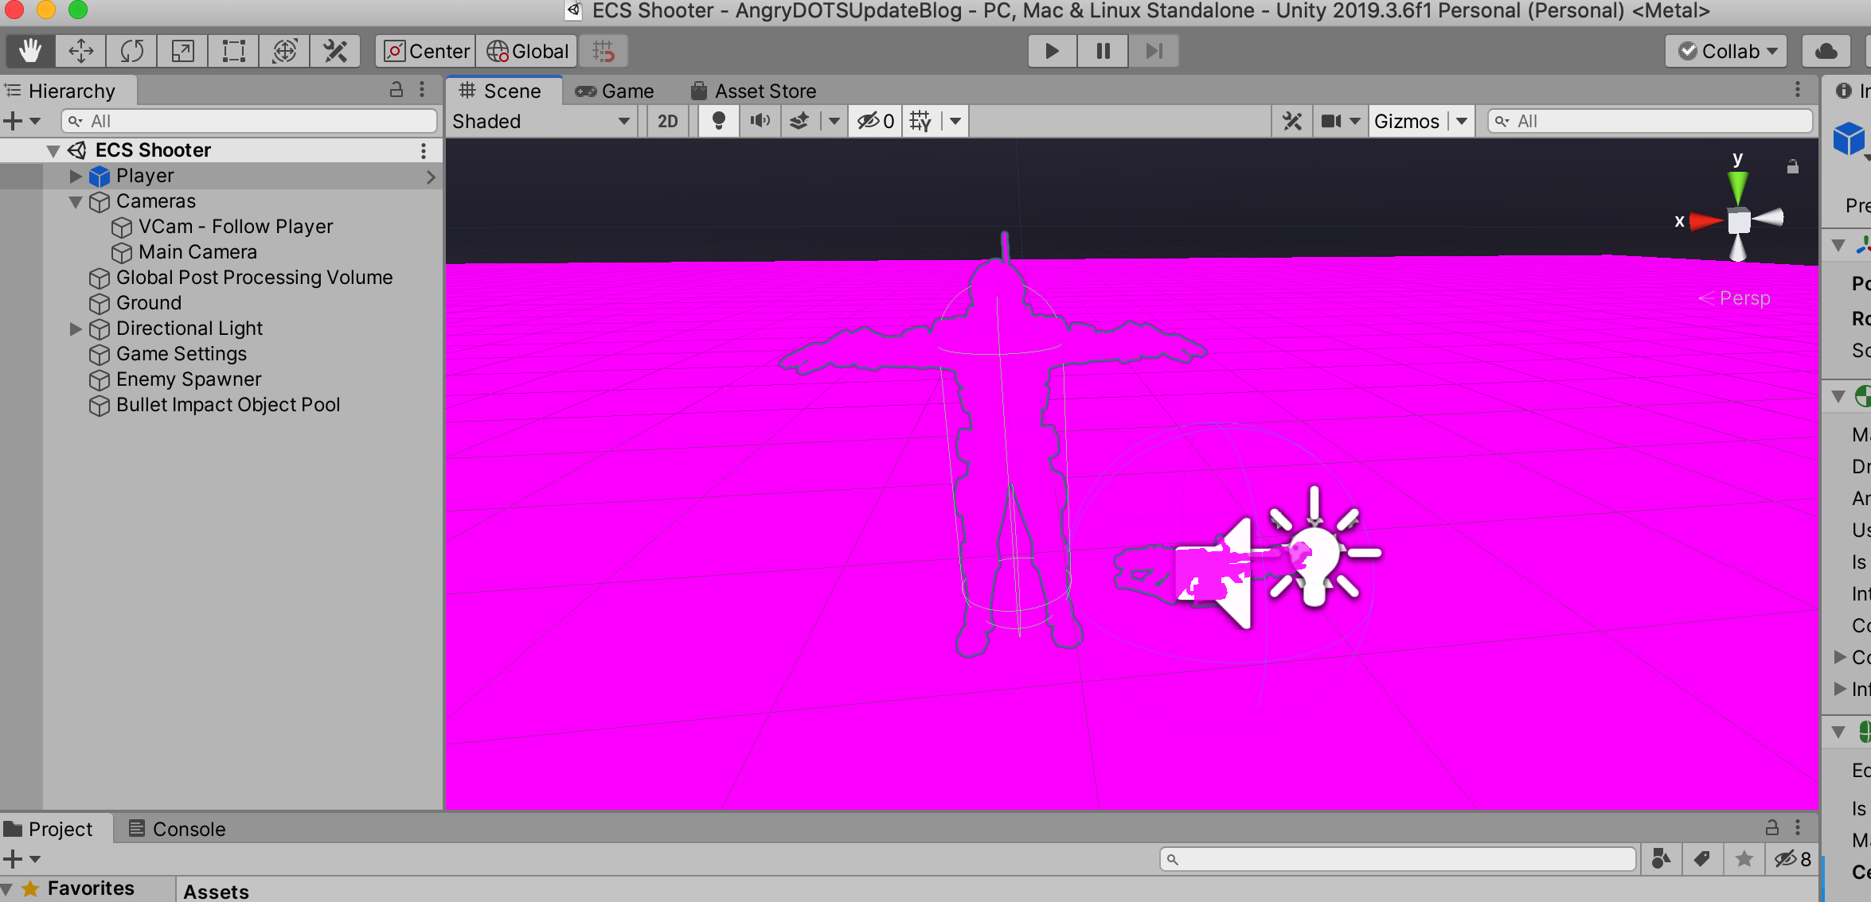Toggle 2D scene view mode
The image size is (1871, 902).
tap(667, 122)
